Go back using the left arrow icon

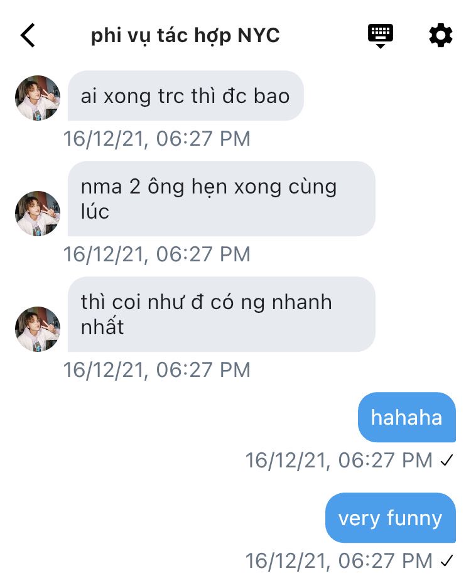[28, 35]
